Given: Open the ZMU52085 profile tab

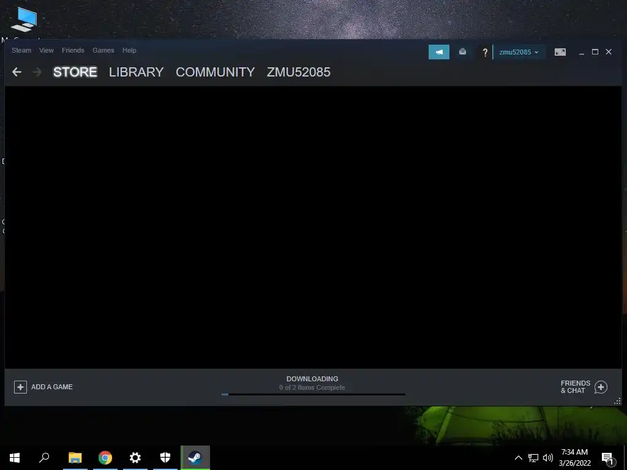Looking at the screenshot, I should [x=299, y=72].
